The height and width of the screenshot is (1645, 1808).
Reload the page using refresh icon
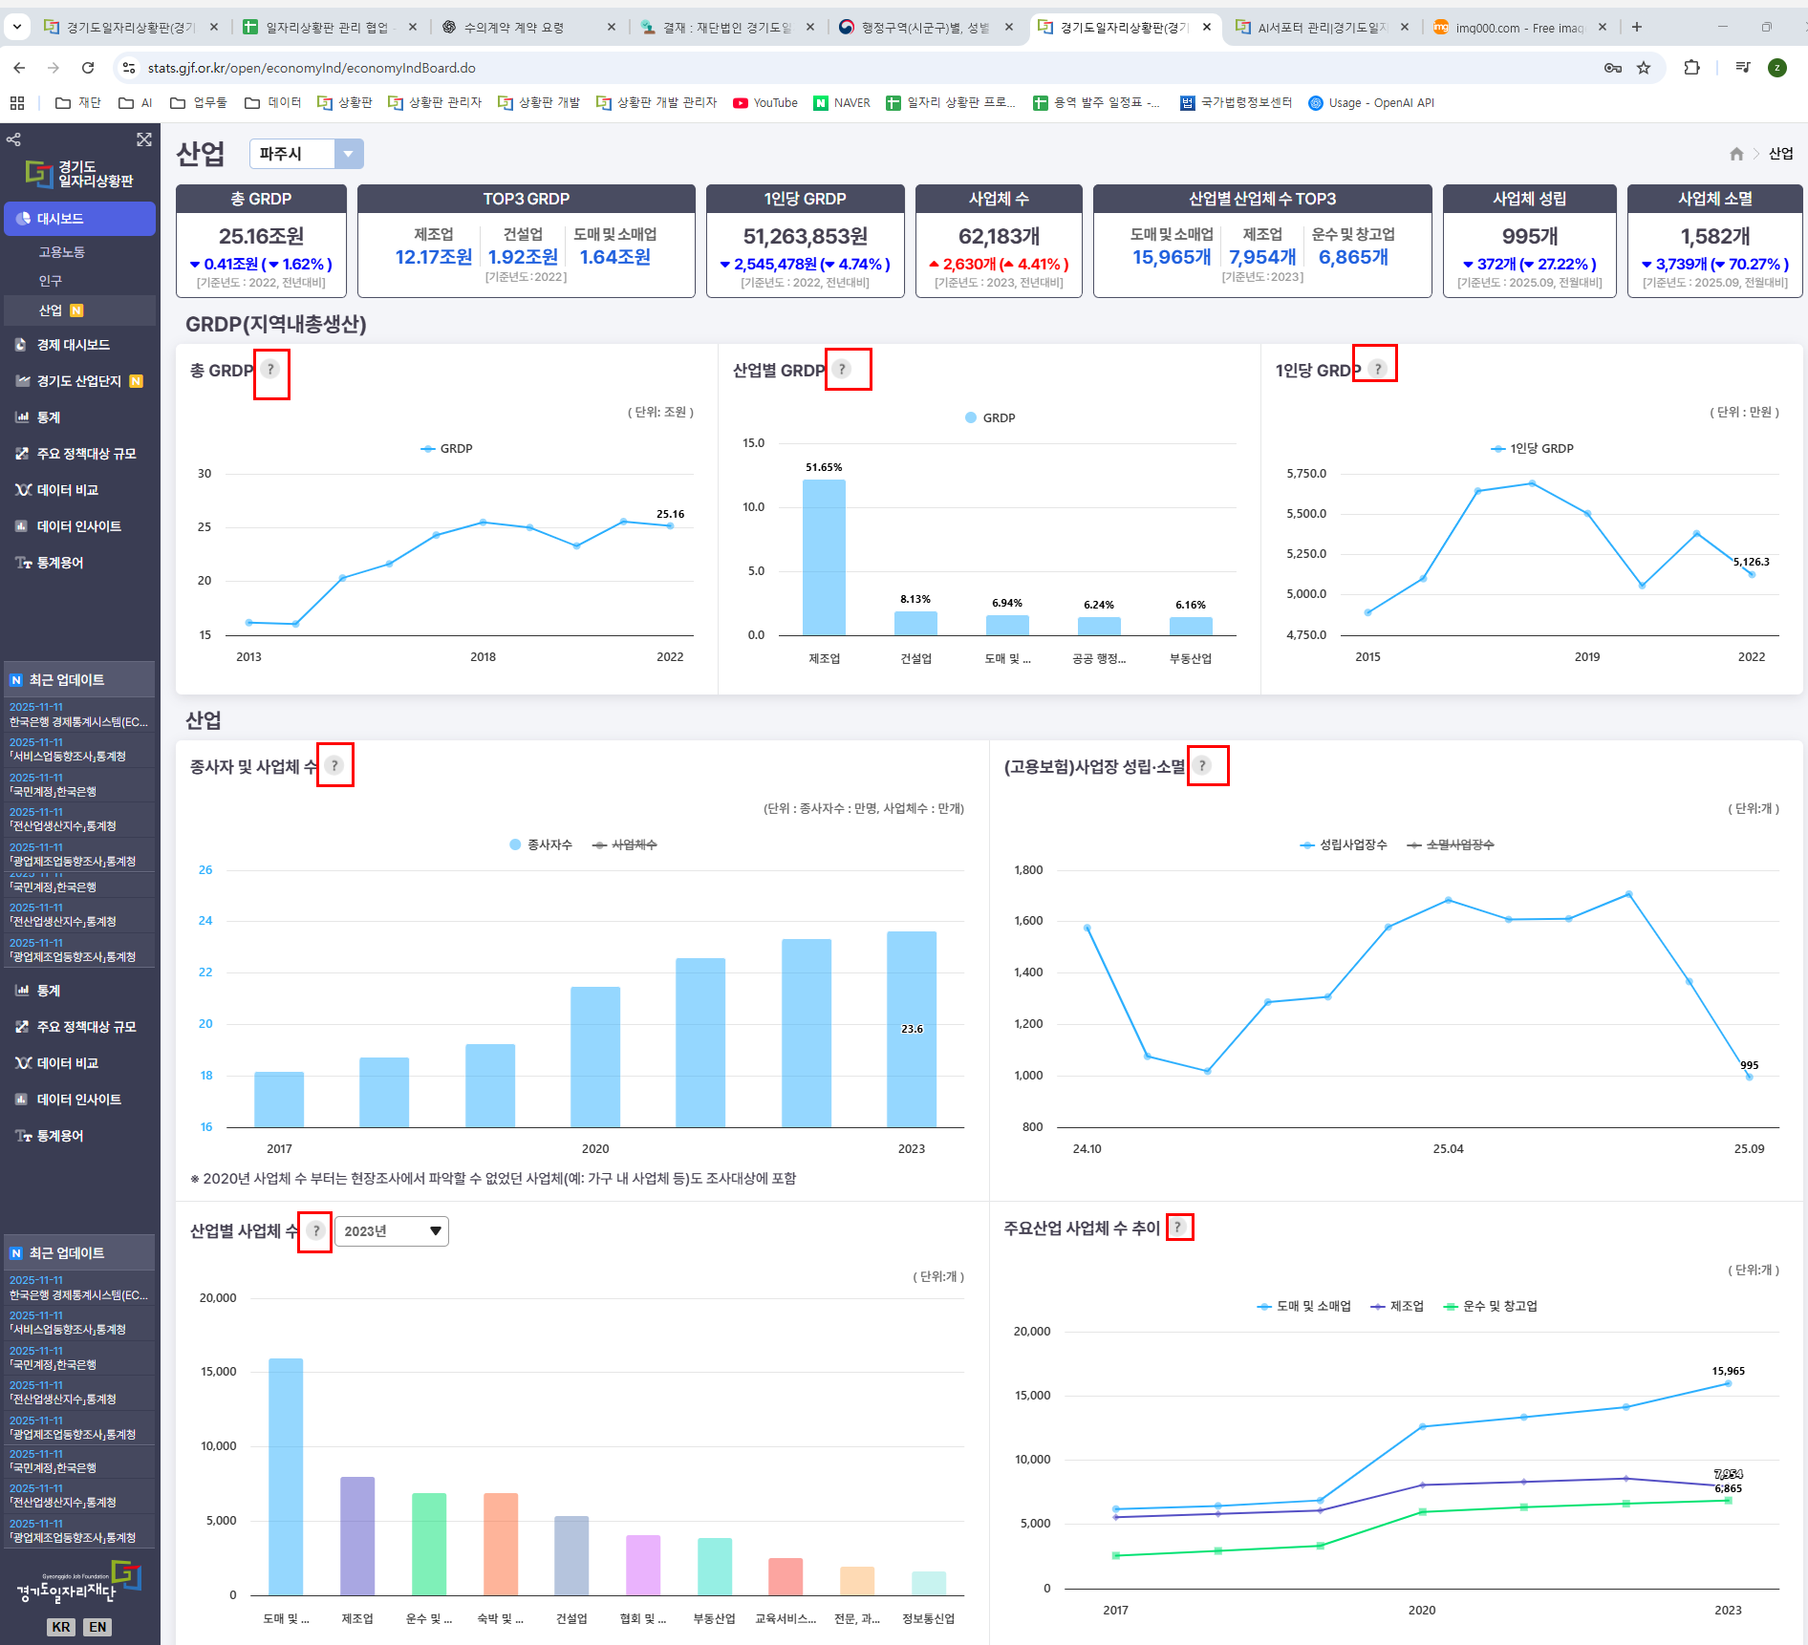[x=88, y=68]
